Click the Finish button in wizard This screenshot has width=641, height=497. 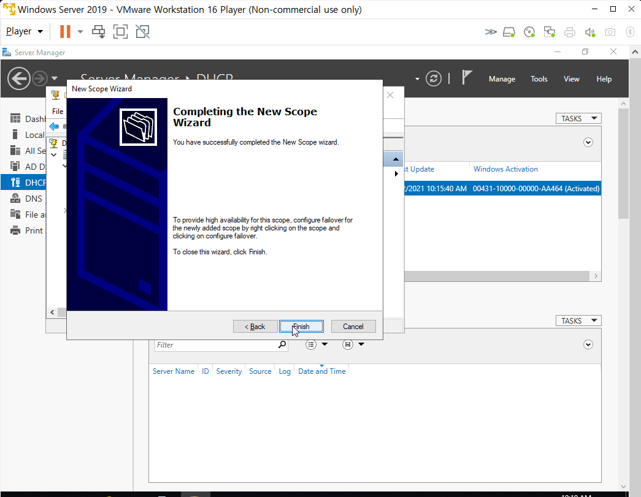click(x=301, y=326)
